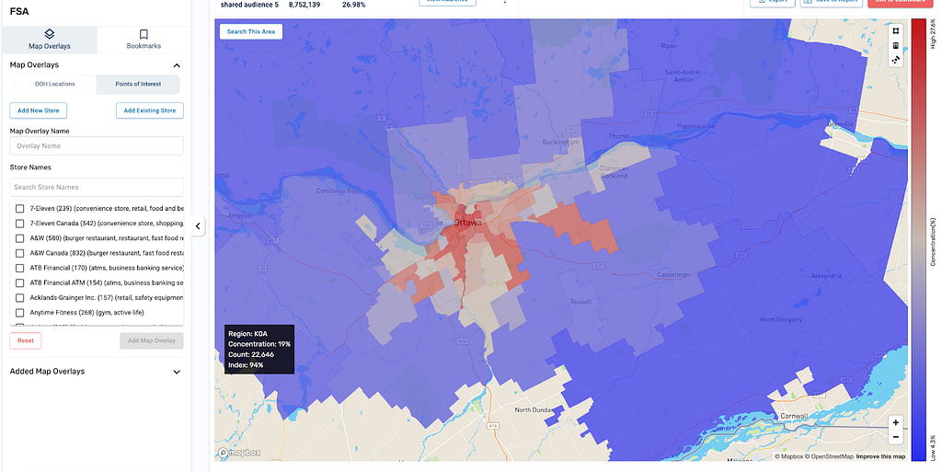Select the polygon draw tool on map

click(895, 31)
